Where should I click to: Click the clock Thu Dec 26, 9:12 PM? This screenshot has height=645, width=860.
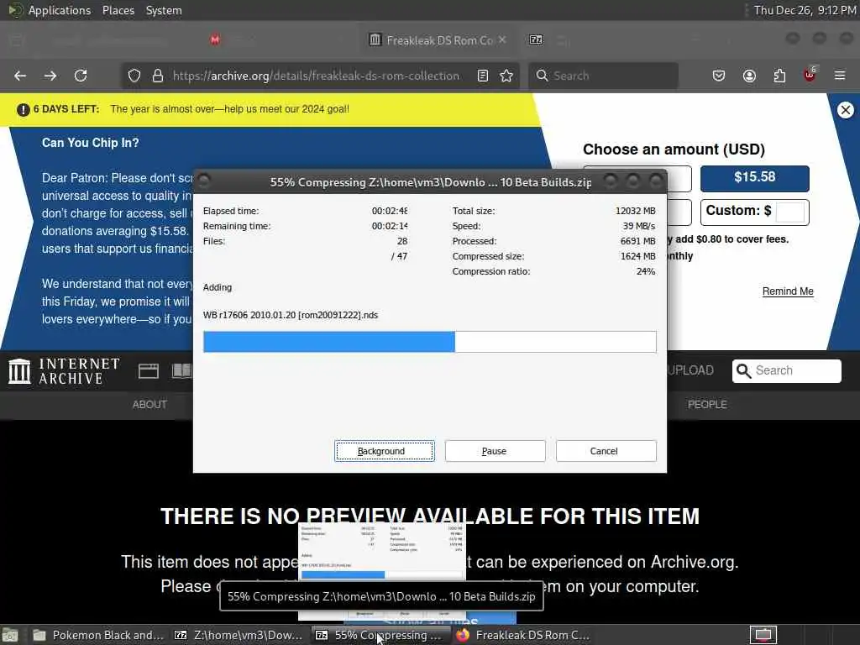tap(805, 10)
